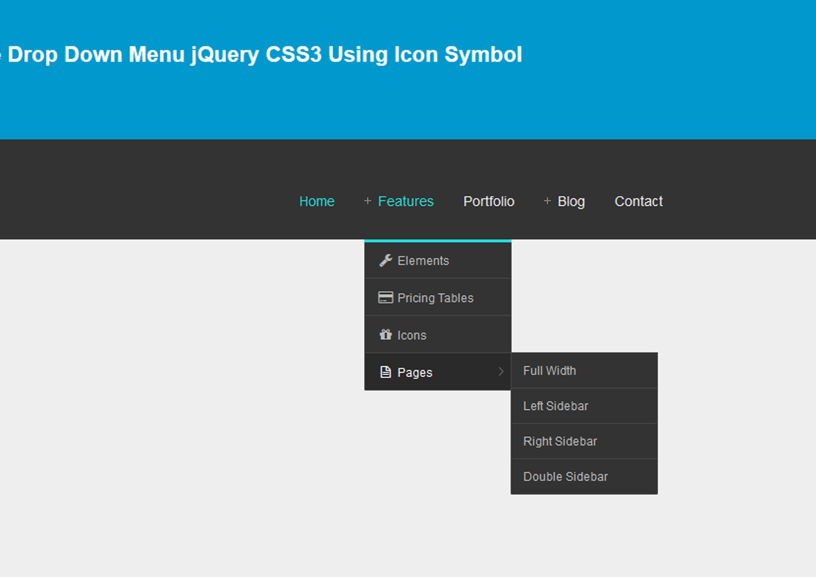The height and width of the screenshot is (577, 816).
Task: Open the Full Width page link
Action: 584,371
